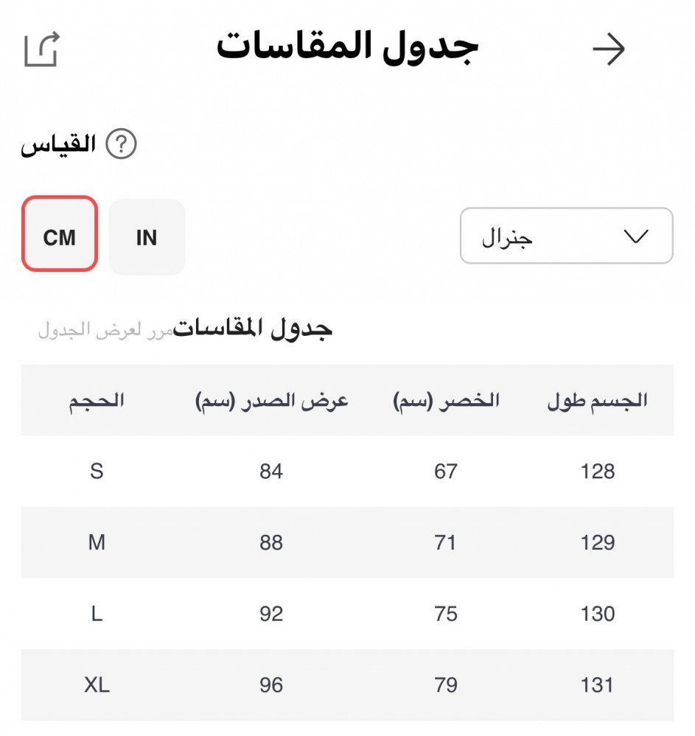Expand dropdown using the chevron arrow

pos(635,236)
